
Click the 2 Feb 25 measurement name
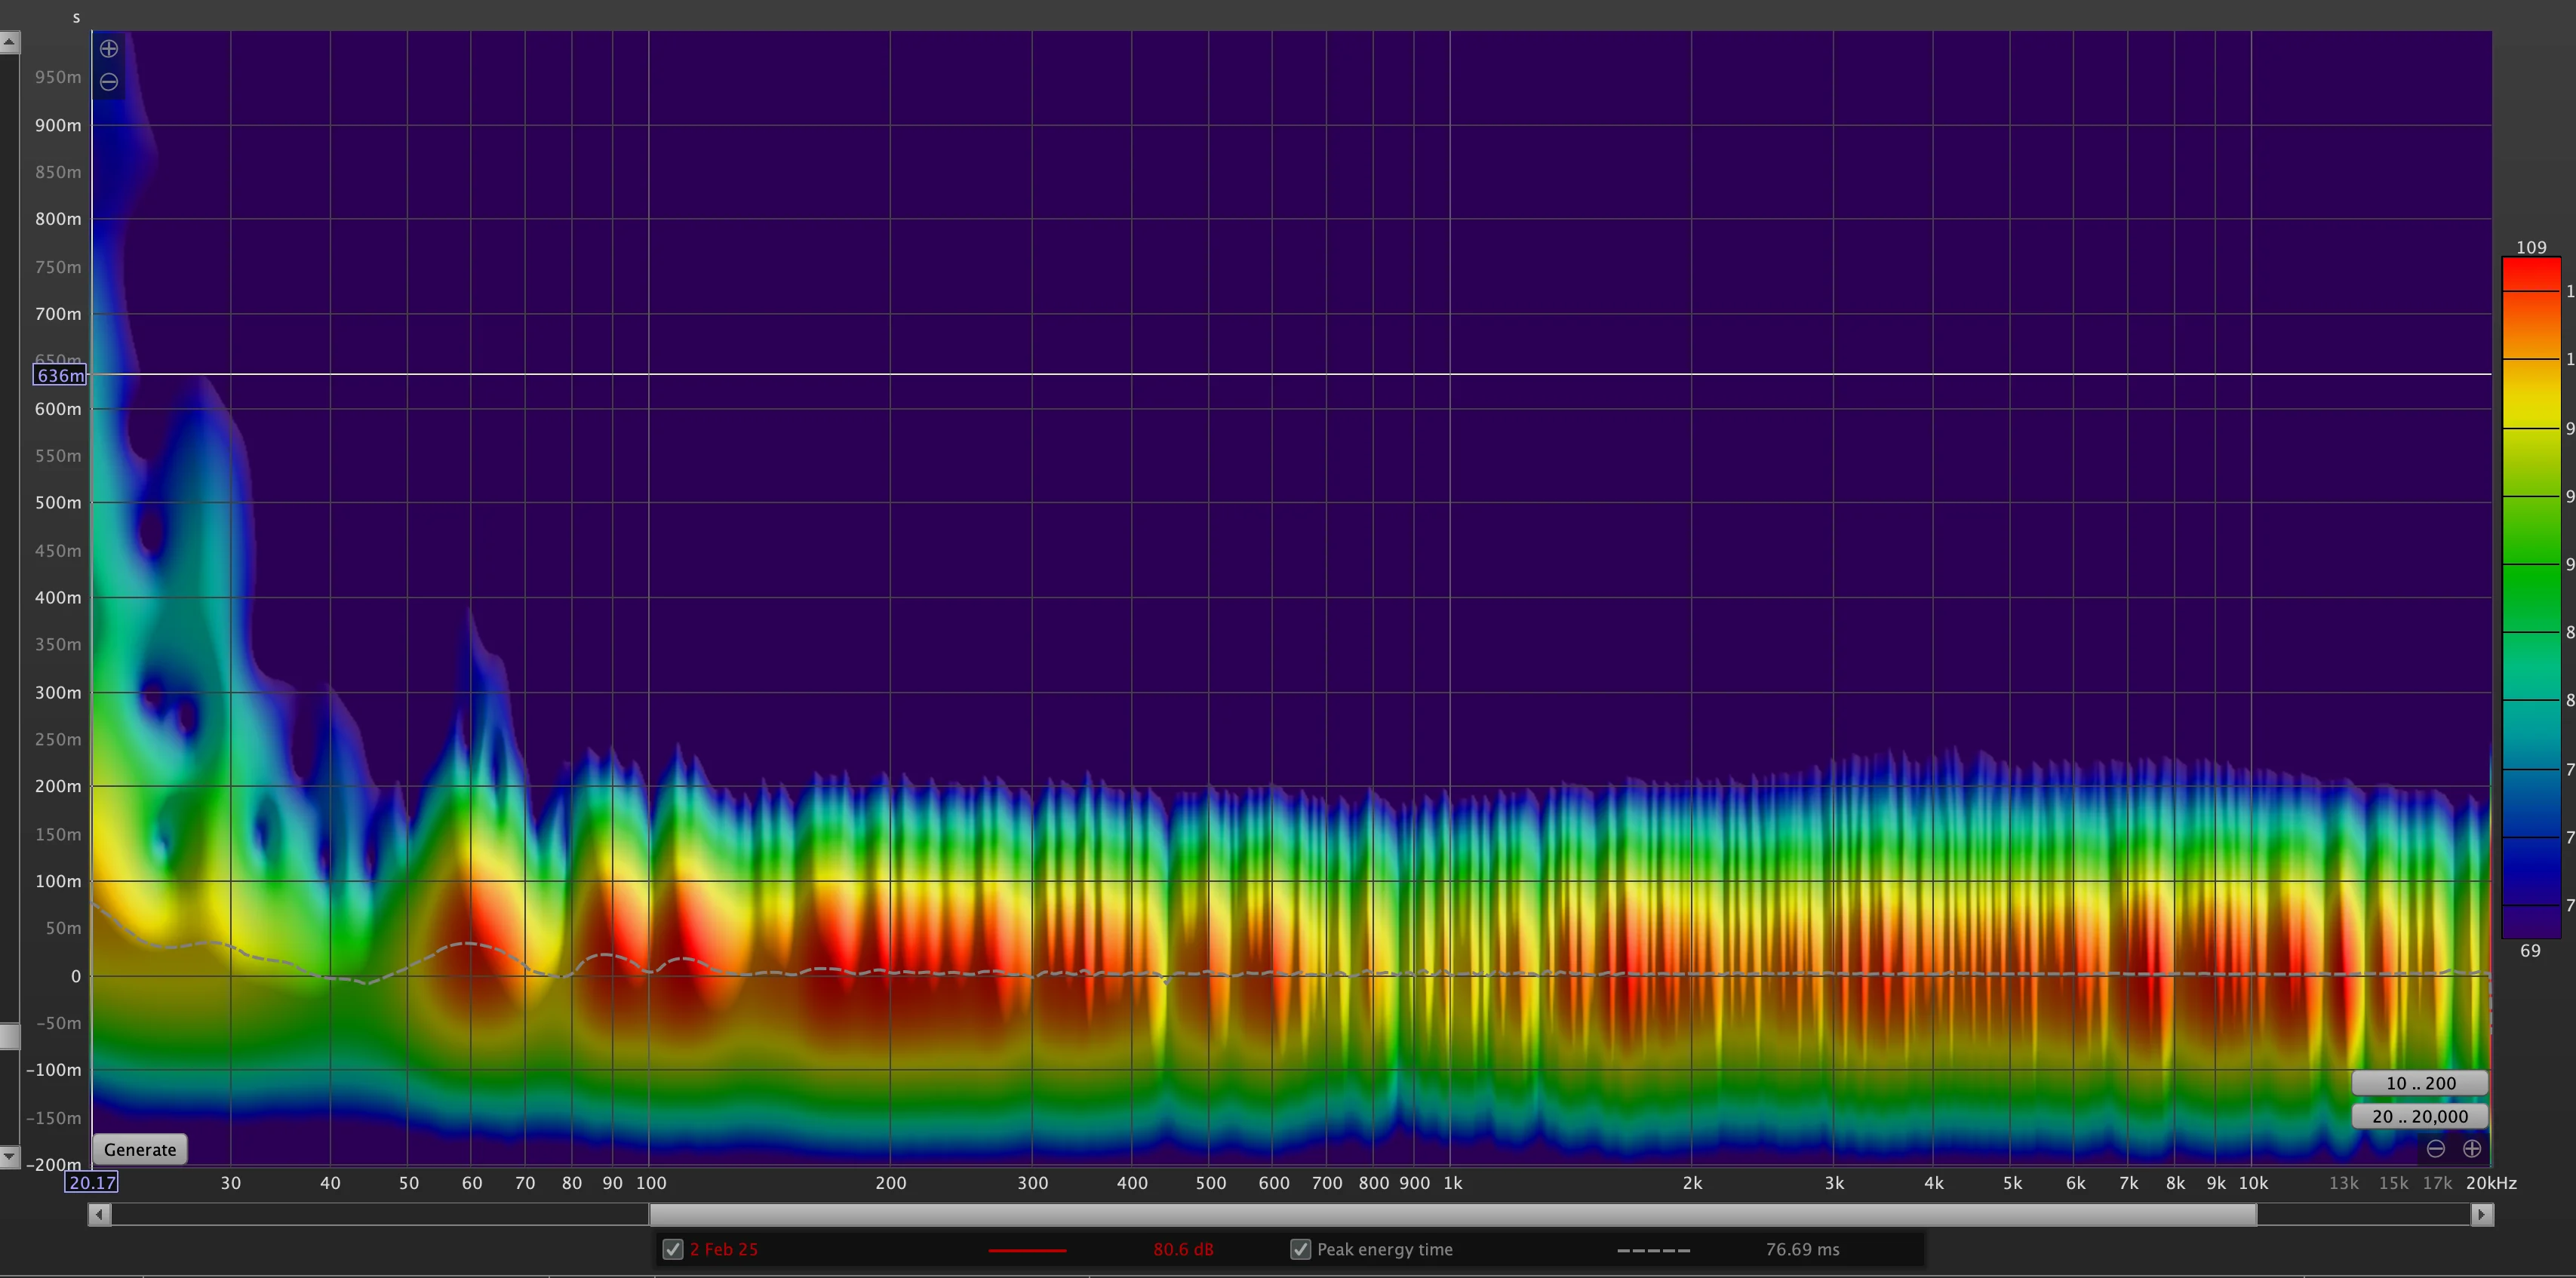[x=724, y=1249]
